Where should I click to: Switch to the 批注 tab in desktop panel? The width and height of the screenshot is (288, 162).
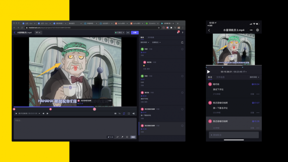142,37
